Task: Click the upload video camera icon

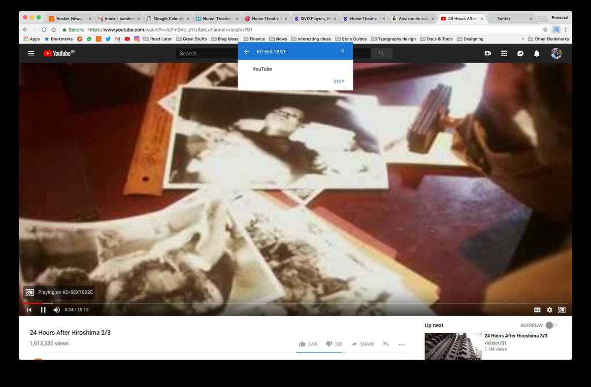Action: tap(488, 53)
